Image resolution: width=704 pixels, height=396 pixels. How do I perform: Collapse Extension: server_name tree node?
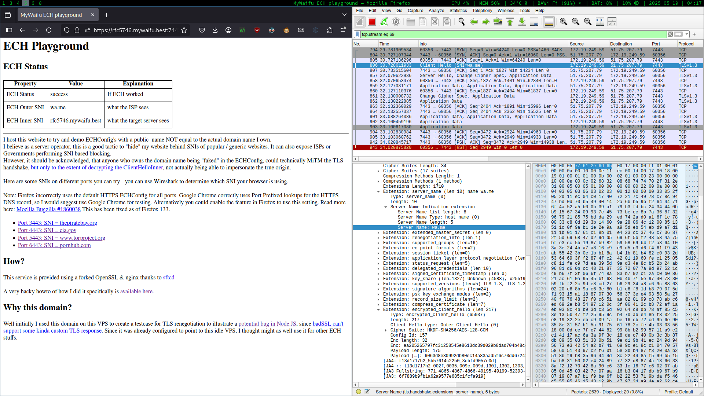(x=378, y=192)
